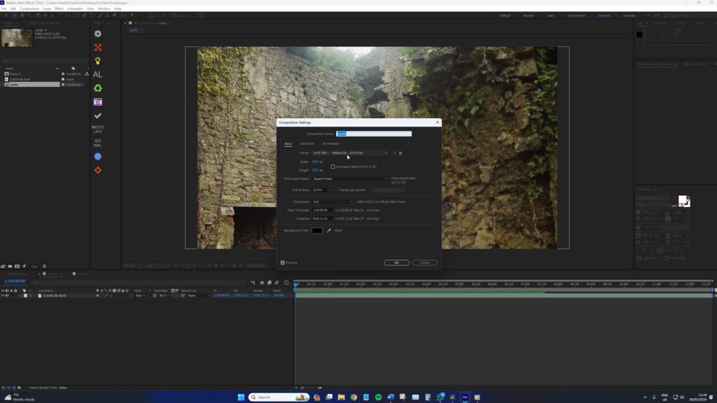Toggle Preview checkbox in Composition Settings
This screenshot has width=717, height=403.
click(x=283, y=263)
